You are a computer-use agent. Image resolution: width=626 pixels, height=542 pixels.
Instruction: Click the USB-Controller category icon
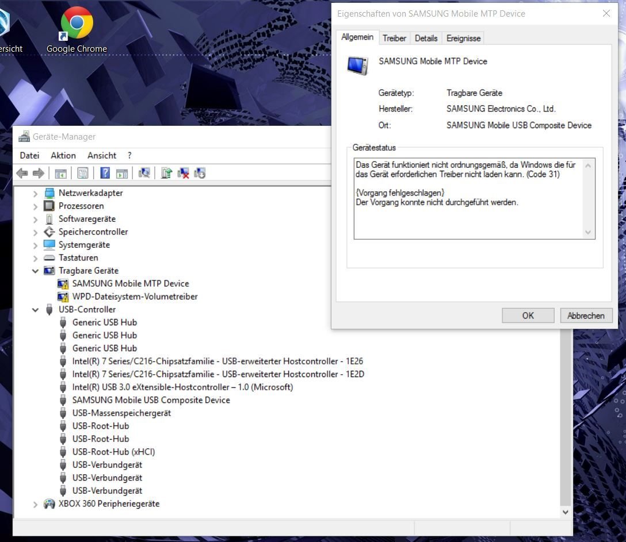[49, 309]
